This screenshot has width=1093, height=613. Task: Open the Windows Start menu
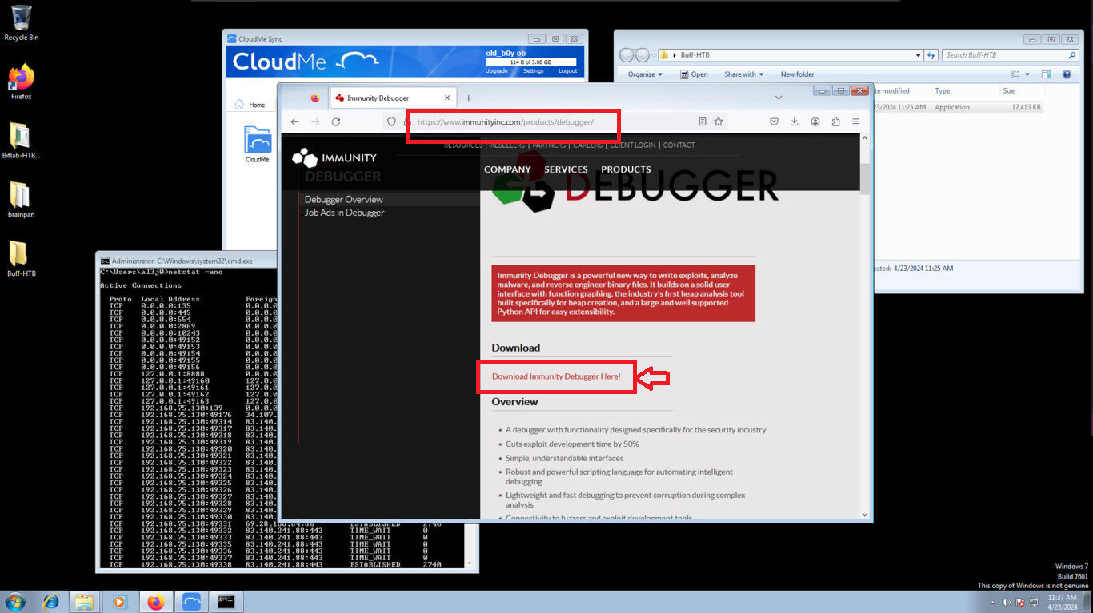(15, 602)
